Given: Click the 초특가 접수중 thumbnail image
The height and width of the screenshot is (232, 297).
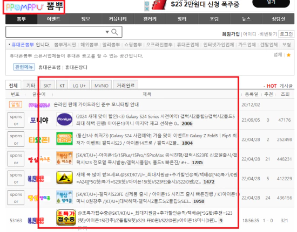Looking at the screenshot, I should (66, 217).
